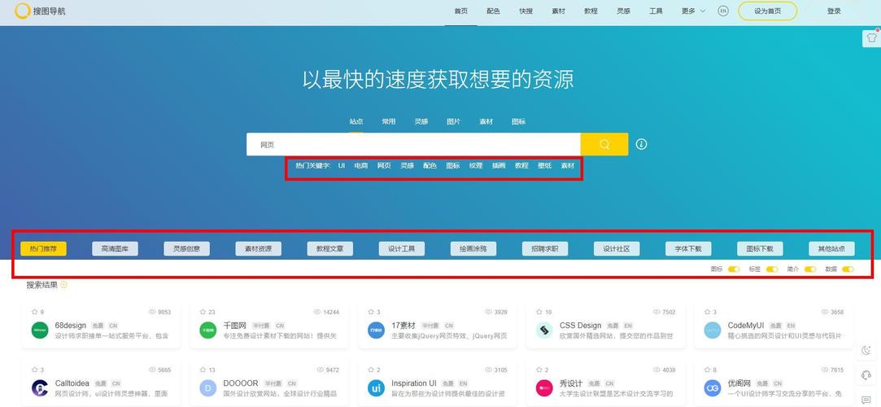Star the CSS Design card
Screen dimensions: 881x407
539,312
